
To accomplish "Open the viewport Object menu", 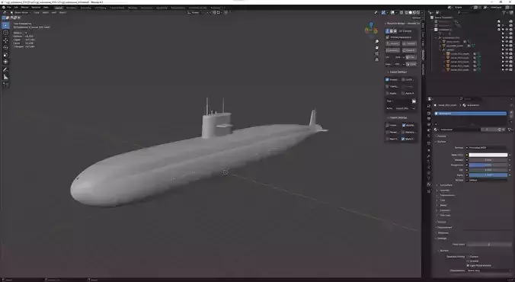I will pos(62,12).
